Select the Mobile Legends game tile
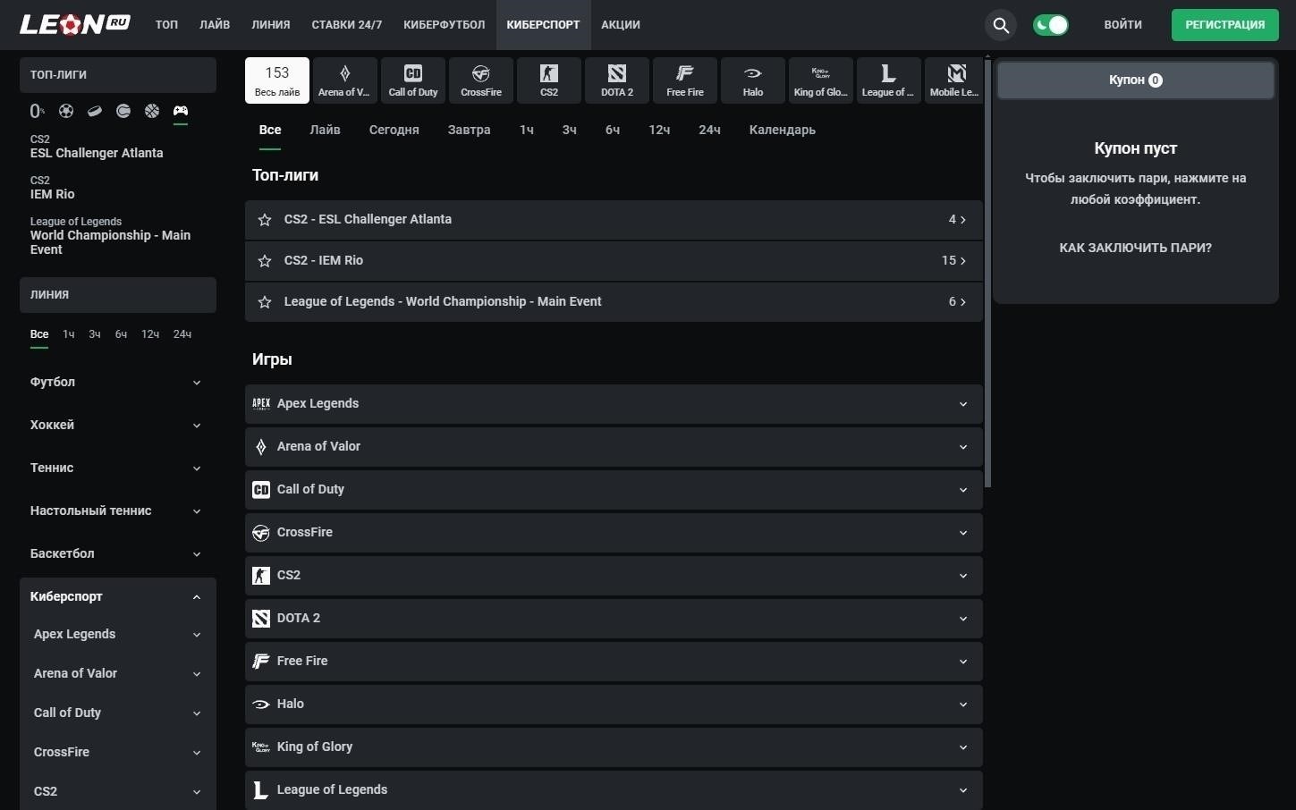1296x810 pixels. (x=953, y=80)
